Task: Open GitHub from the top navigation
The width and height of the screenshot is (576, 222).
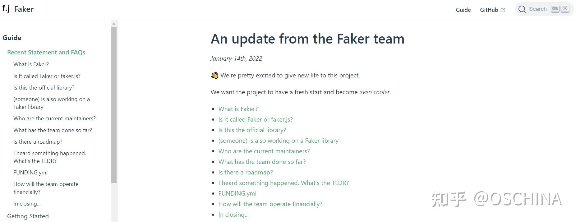Action: point(490,10)
